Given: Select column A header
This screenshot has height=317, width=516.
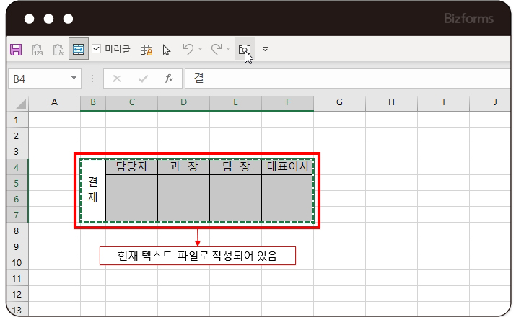Looking at the screenshot, I should 54,102.
